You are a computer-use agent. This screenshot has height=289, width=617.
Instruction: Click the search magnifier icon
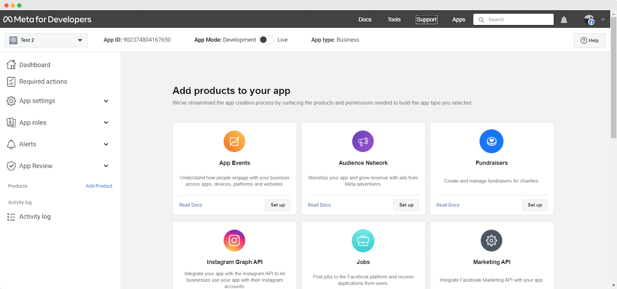481,20
